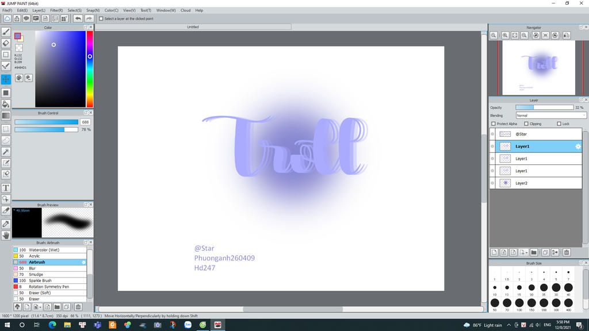Screen dimensions: 589x331
Task: Select the Hand tool
Action: click(6, 235)
